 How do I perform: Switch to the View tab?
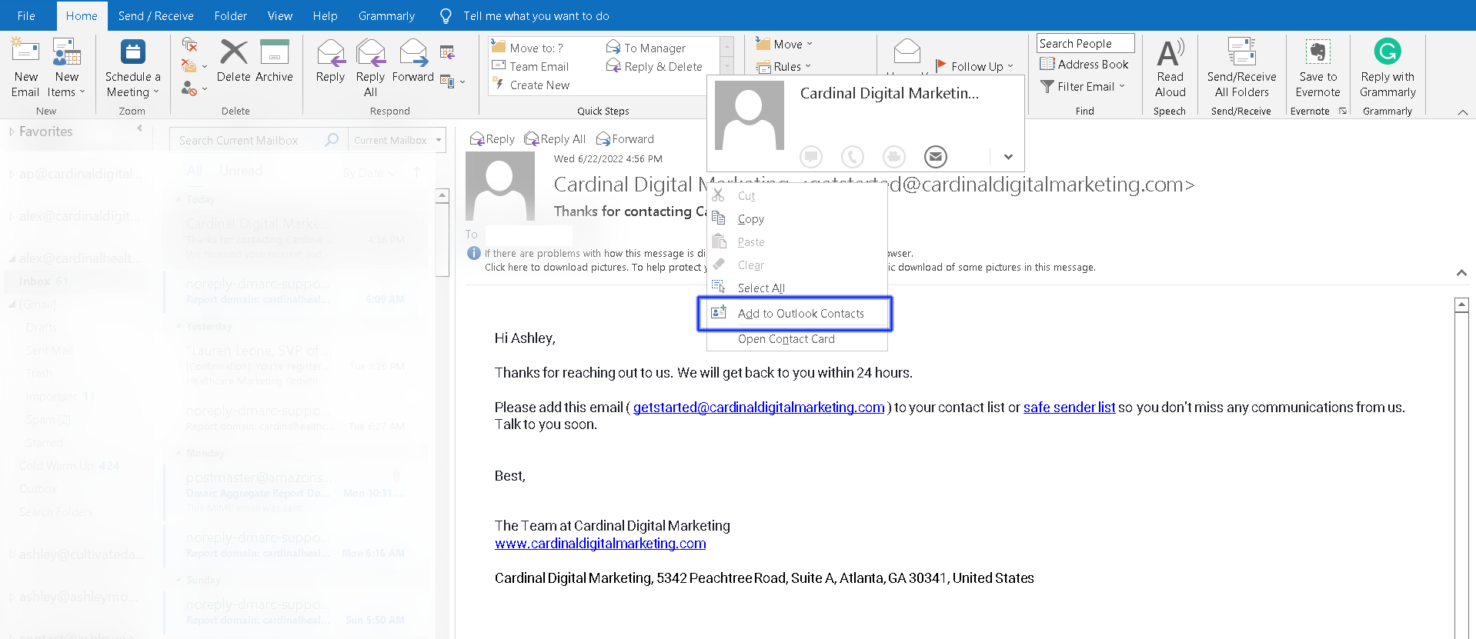[x=279, y=15]
